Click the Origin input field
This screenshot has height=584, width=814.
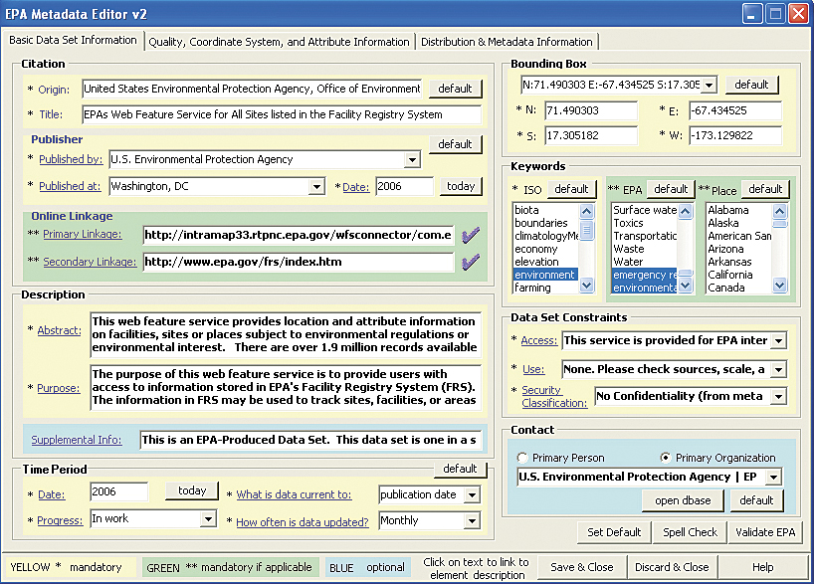[x=253, y=89]
